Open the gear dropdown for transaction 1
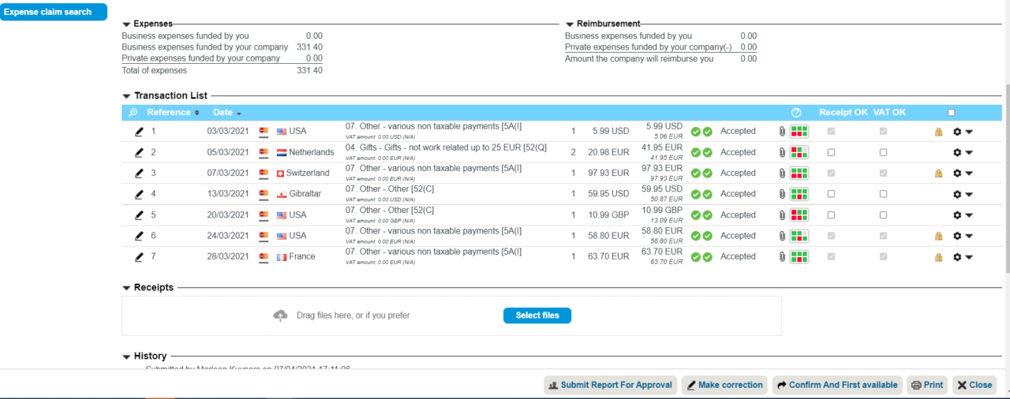 point(963,132)
